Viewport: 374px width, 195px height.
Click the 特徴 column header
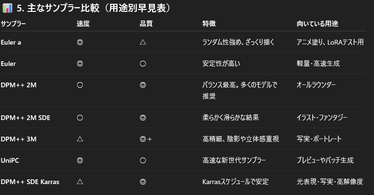tap(209, 24)
